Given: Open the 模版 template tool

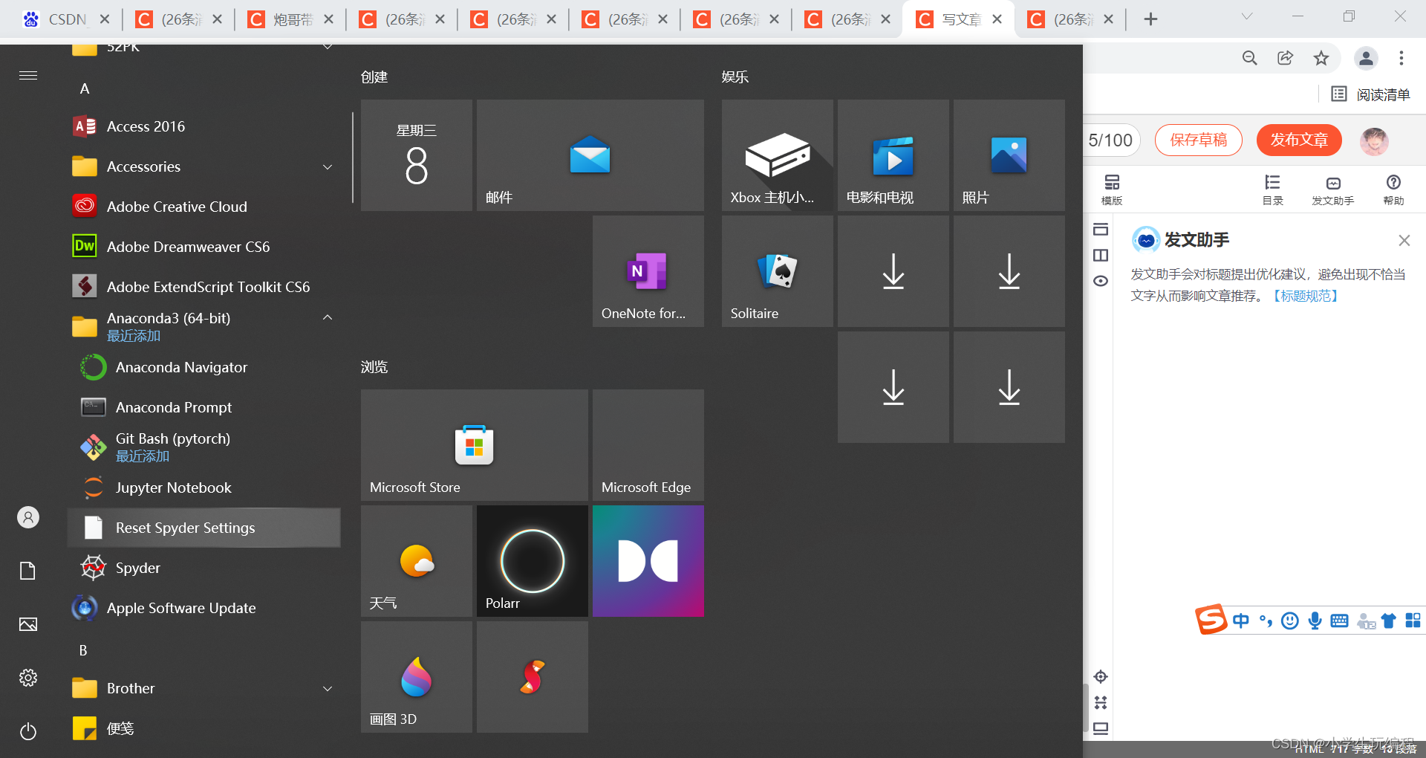Looking at the screenshot, I should pyautogui.click(x=1112, y=189).
